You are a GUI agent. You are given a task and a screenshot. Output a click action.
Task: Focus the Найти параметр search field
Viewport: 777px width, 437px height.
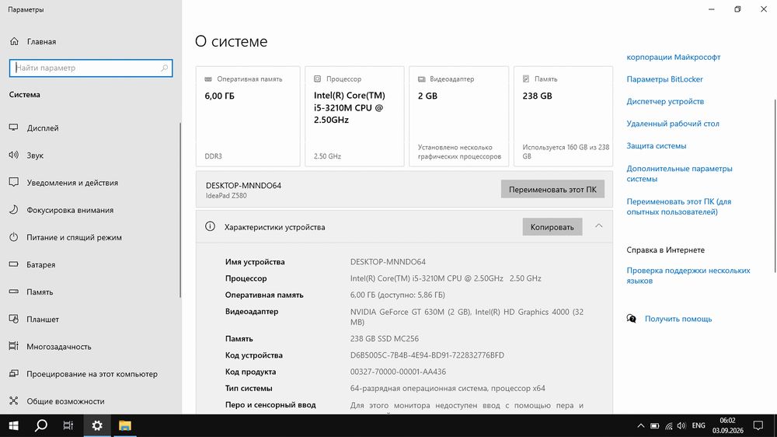pyautogui.click(x=91, y=68)
